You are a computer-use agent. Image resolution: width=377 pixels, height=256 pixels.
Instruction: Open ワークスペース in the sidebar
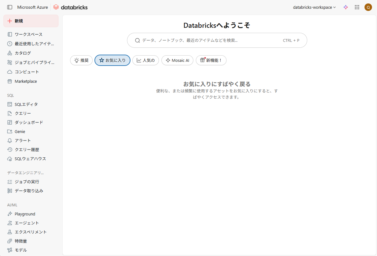pyautogui.click(x=28, y=34)
